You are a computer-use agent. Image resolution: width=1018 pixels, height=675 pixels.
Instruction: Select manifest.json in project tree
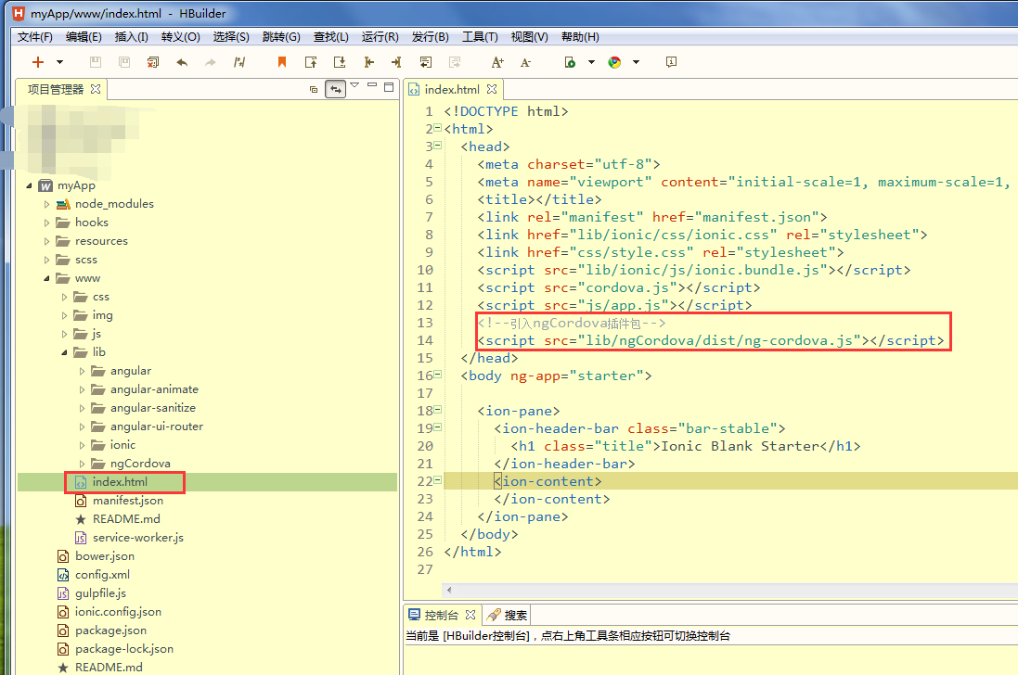click(x=128, y=501)
